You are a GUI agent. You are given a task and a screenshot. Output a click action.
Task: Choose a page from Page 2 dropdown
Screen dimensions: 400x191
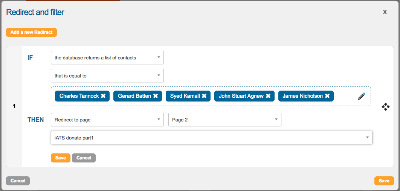click(x=224, y=120)
